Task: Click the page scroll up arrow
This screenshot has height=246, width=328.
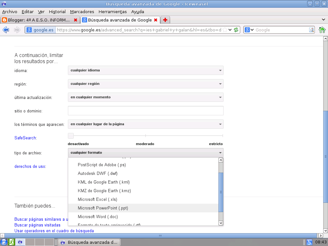Action: 325,38
